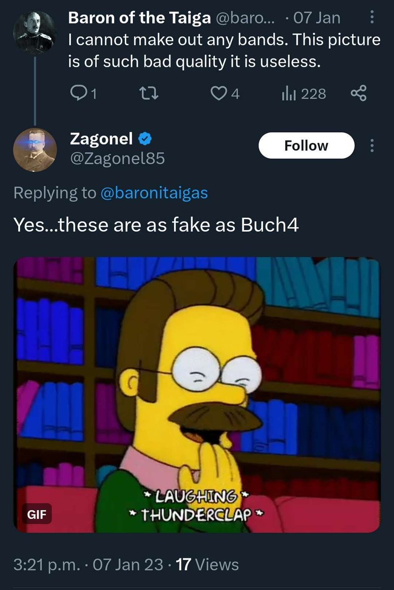Open the @Zagonel85 handle
394x590 pixels.
118,158
